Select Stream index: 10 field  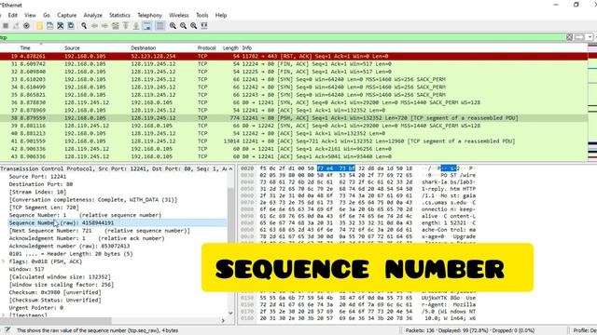(37, 192)
